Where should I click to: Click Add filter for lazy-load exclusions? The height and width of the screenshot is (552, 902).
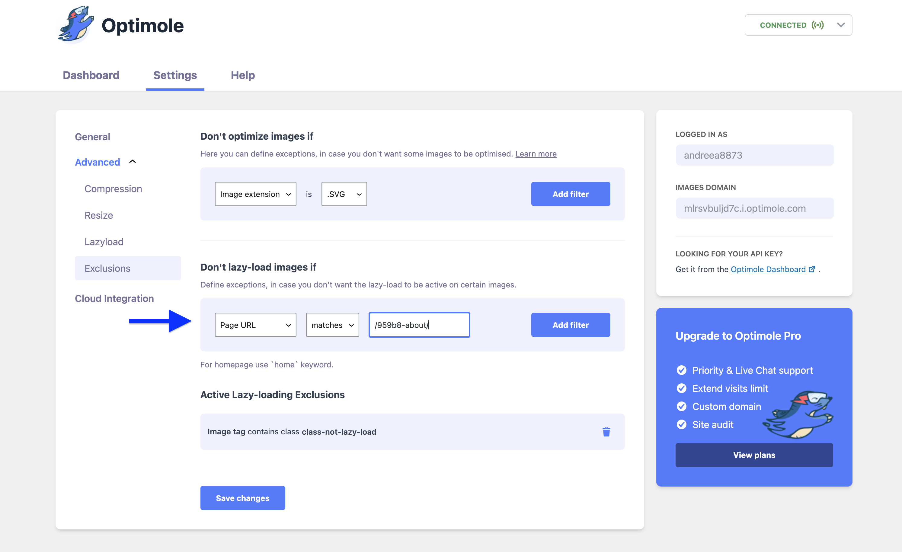pyautogui.click(x=570, y=325)
